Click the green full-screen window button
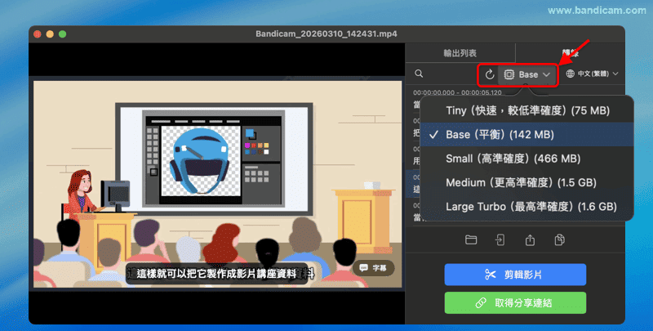Image resolution: width=653 pixels, height=331 pixels. pyautogui.click(x=63, y=34)
